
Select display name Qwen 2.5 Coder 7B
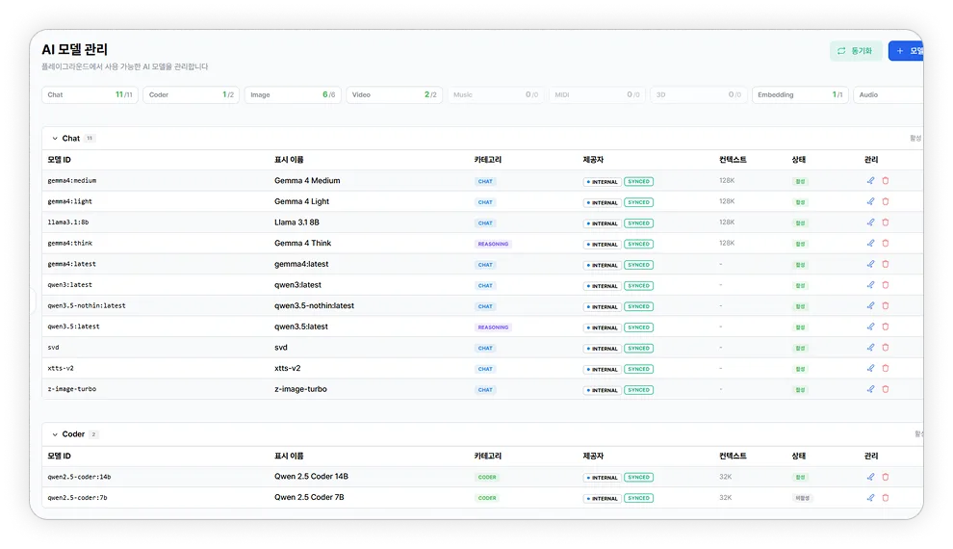[309, 497]
